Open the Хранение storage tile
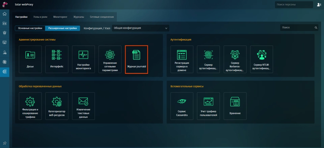 click(x=235, y=106)
